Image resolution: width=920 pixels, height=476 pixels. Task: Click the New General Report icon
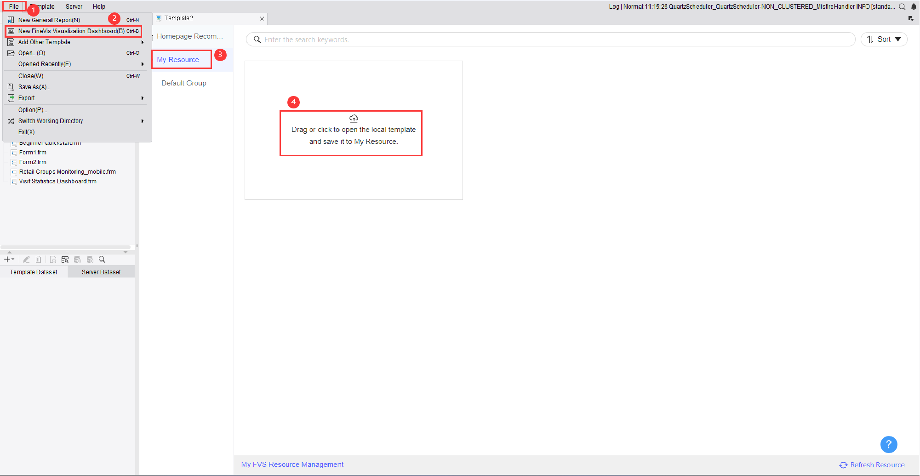pyautogui.click(x=11, y=20)
